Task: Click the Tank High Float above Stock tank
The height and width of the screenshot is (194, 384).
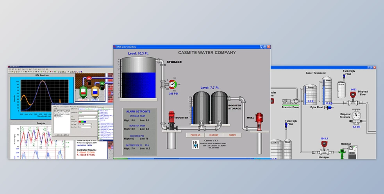Action: tap(344, 76)
